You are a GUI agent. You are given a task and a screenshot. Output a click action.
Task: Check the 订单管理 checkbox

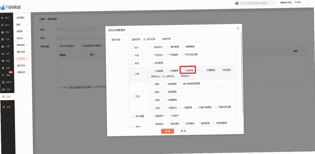point(167,71)
